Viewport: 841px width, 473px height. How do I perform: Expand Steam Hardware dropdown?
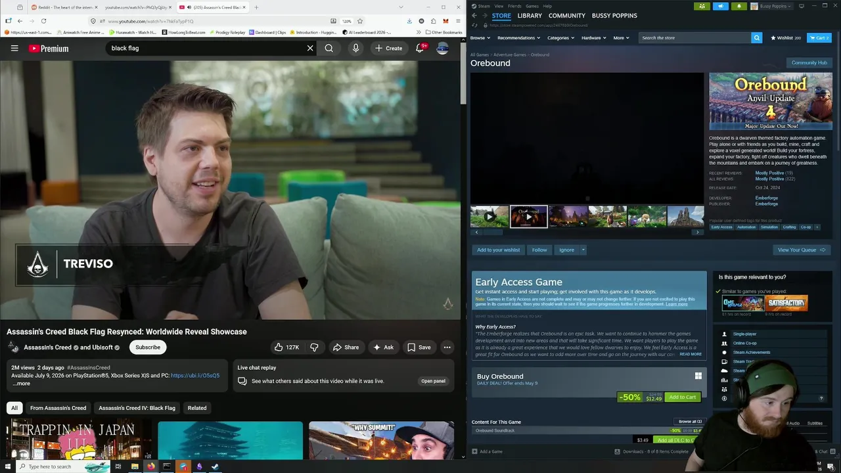point(593,37)
